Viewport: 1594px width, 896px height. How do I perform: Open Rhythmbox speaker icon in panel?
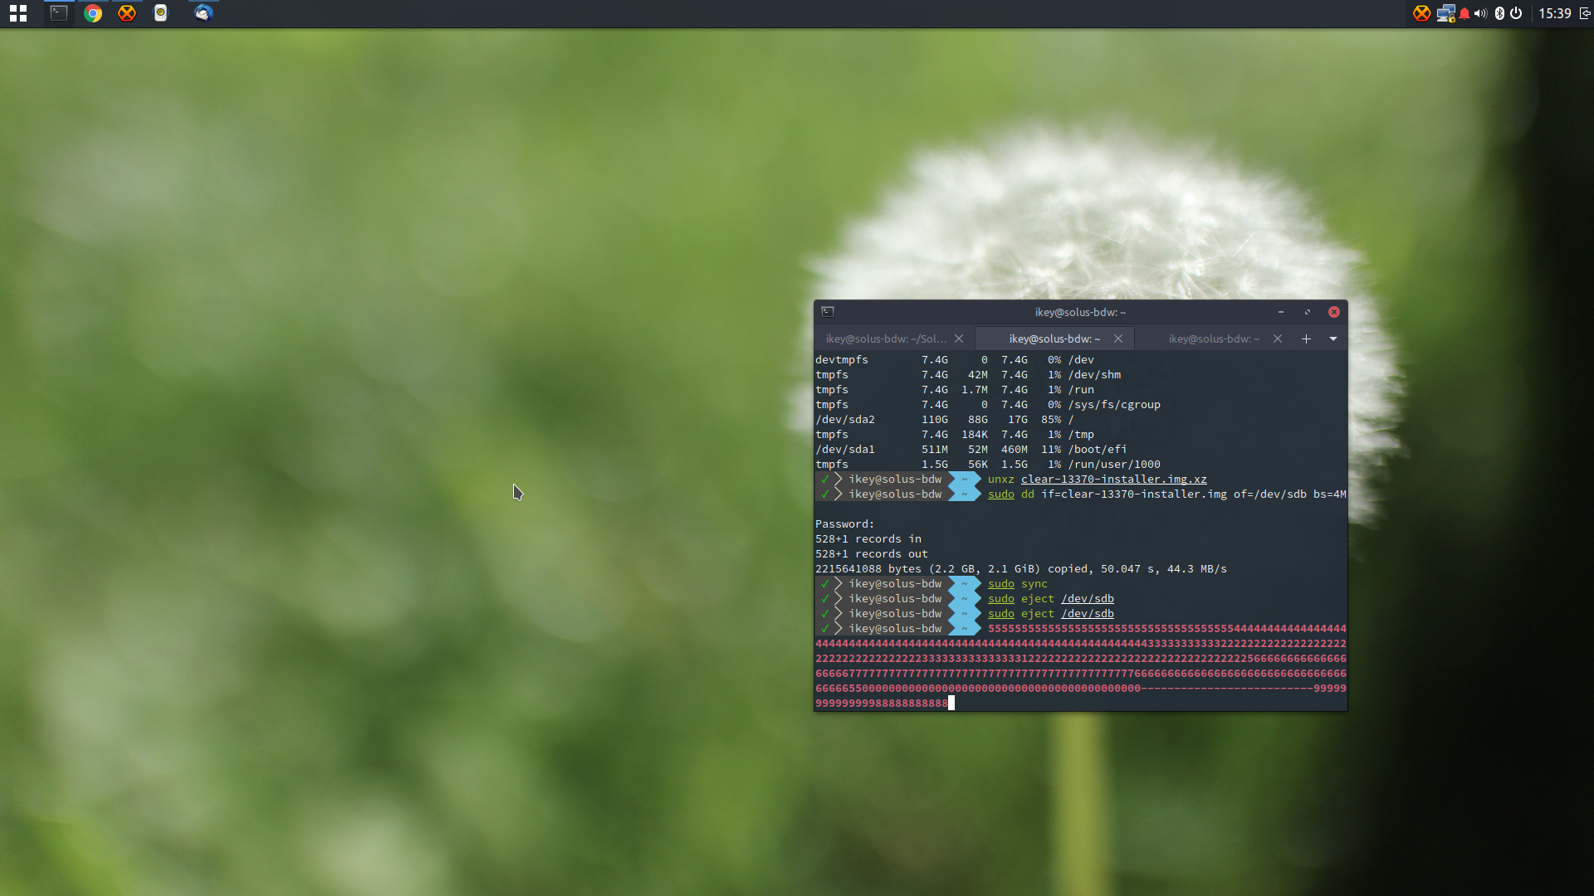click(x=161, y=13)
